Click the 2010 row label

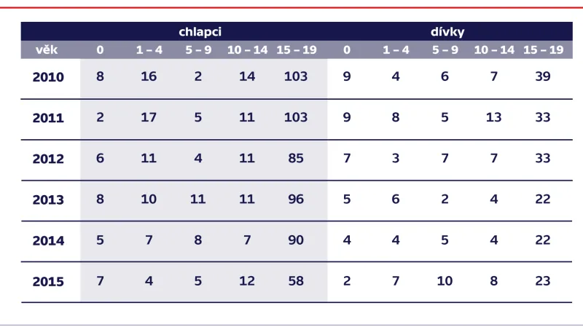[x=48, y=76]
